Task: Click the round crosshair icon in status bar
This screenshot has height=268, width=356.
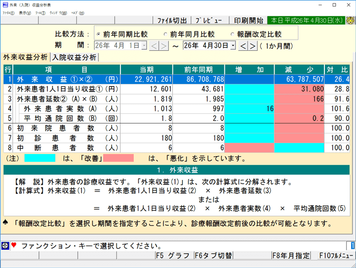Action: click(x=5, y=246)
